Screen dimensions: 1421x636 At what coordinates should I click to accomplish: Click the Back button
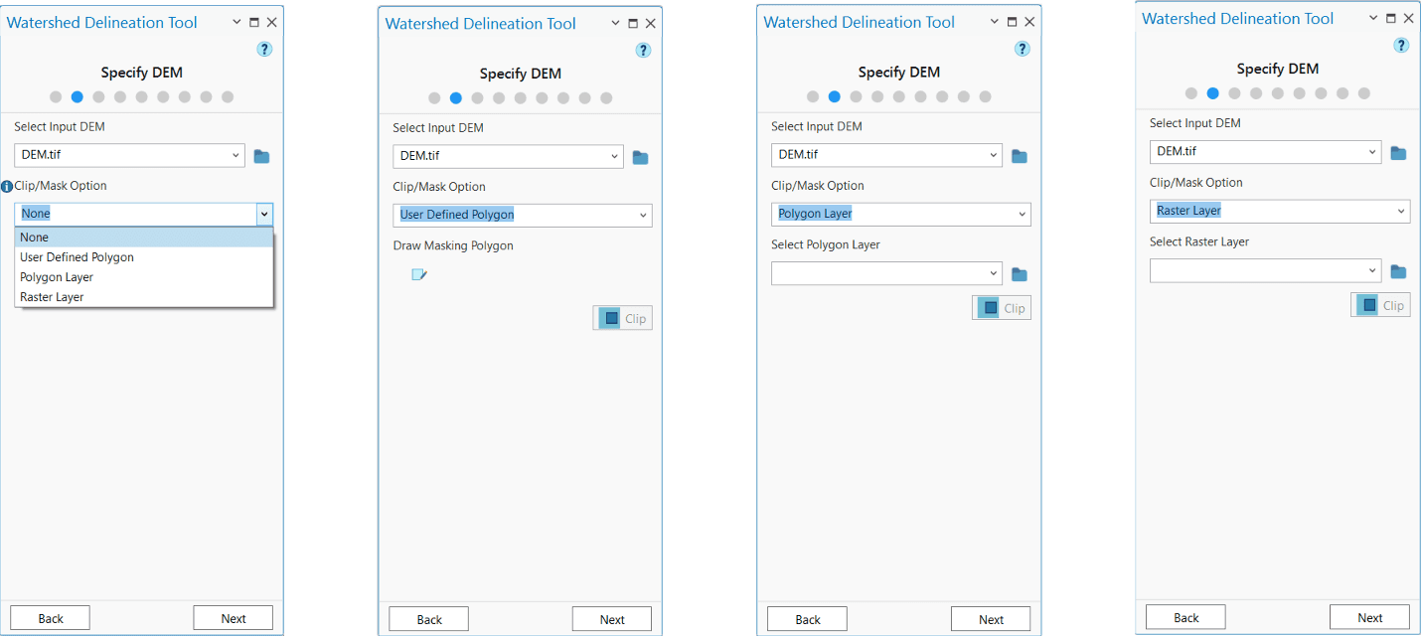[x=50, y=617]
